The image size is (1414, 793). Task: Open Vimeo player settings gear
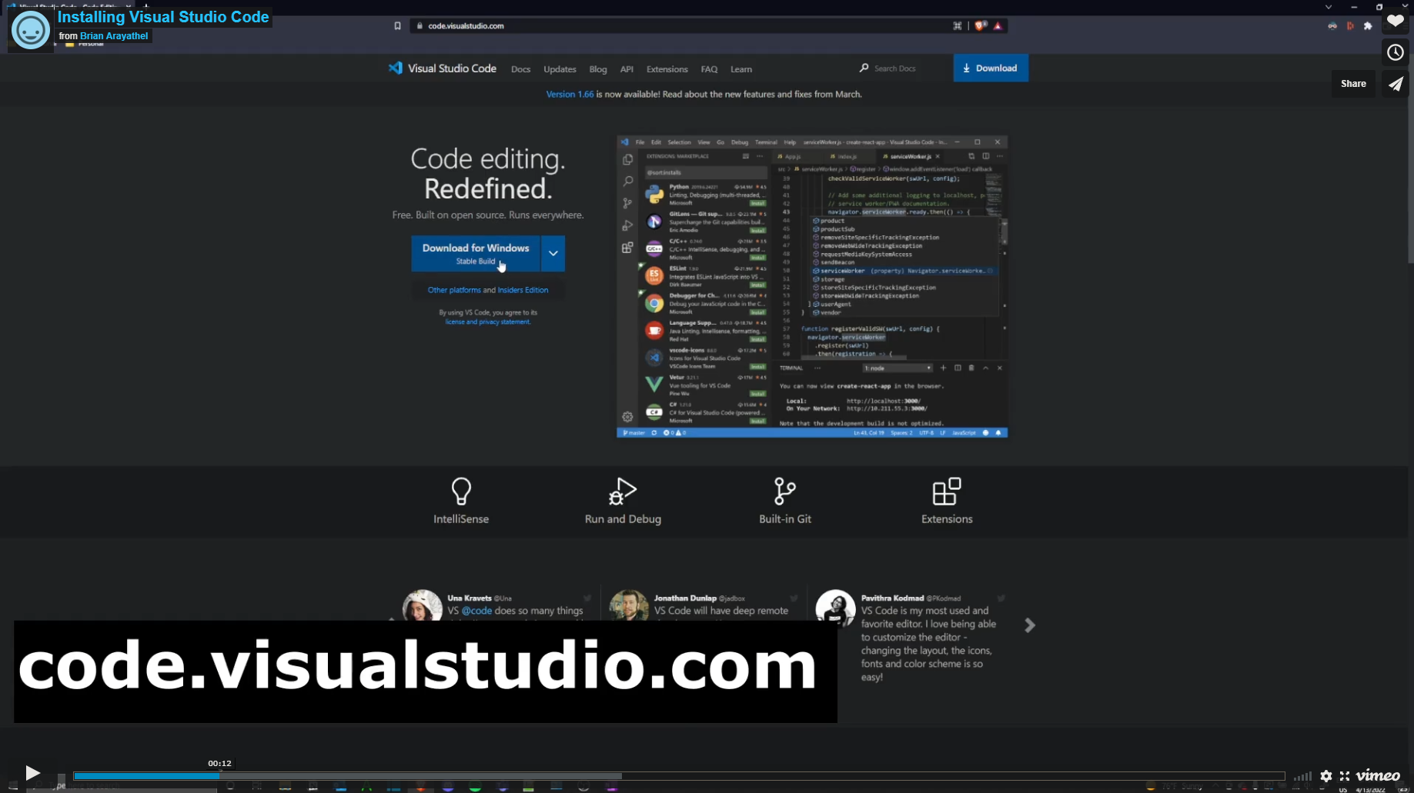tap(1325, 776)
